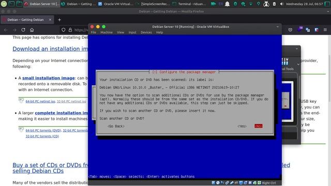Open the VirtualBox Help menu
The image size is (331, 186).
[159, 32]
